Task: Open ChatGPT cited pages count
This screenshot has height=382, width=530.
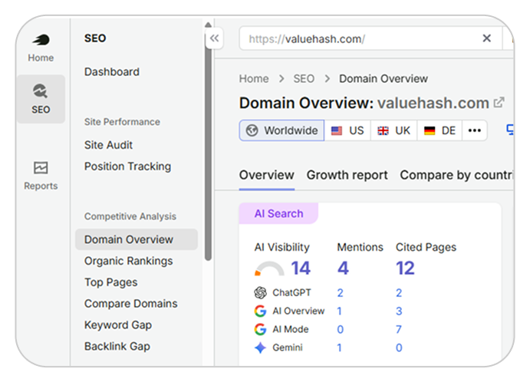Action: 399,293
